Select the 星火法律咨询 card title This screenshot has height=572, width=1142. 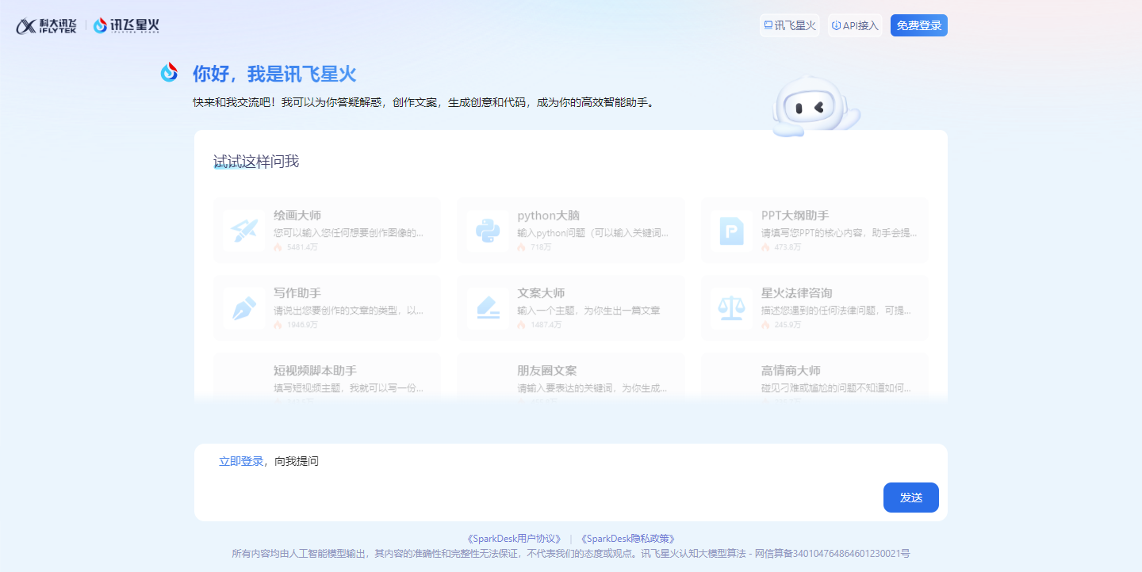(x=797, y=293)
